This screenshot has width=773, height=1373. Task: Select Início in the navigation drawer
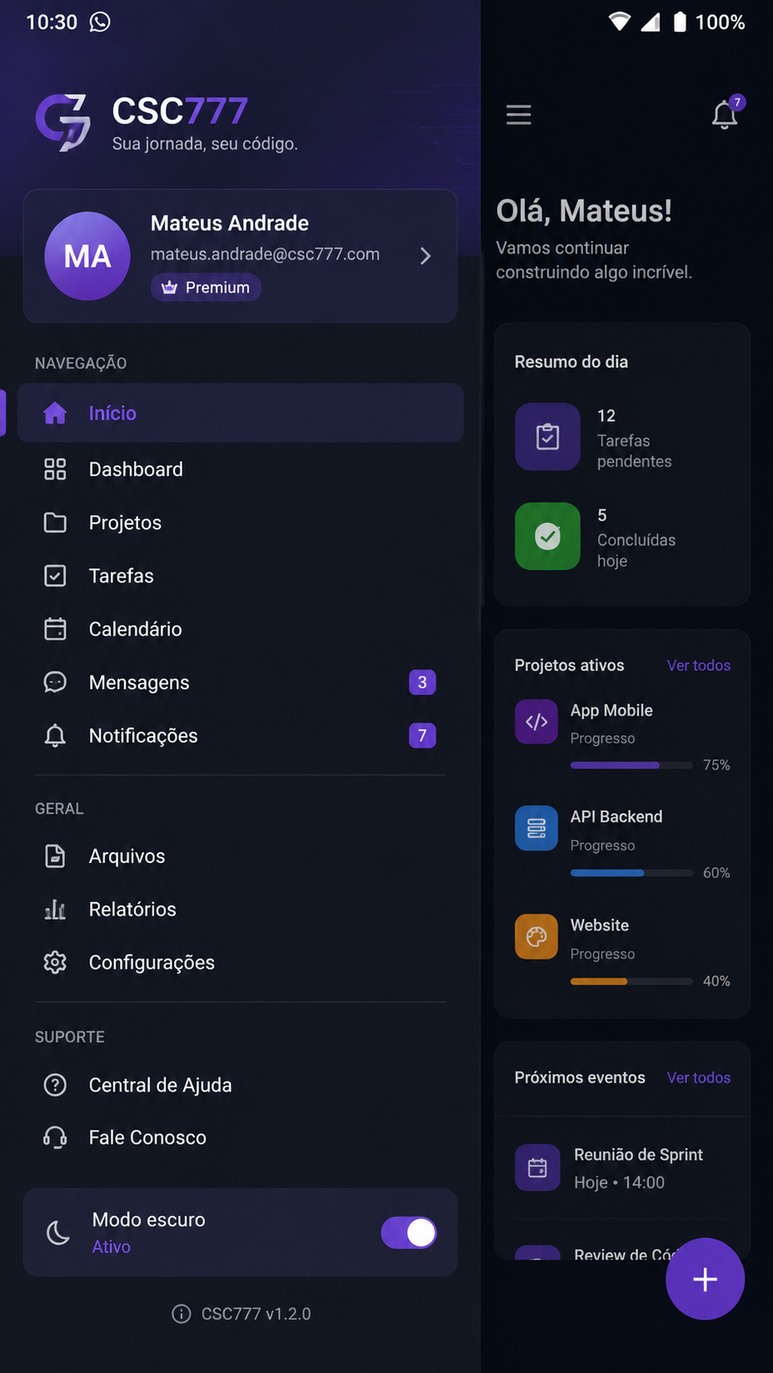click(x=241, y=413)
